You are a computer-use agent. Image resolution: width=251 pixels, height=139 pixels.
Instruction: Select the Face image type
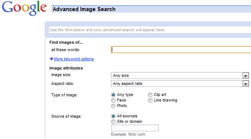(113, 100)
